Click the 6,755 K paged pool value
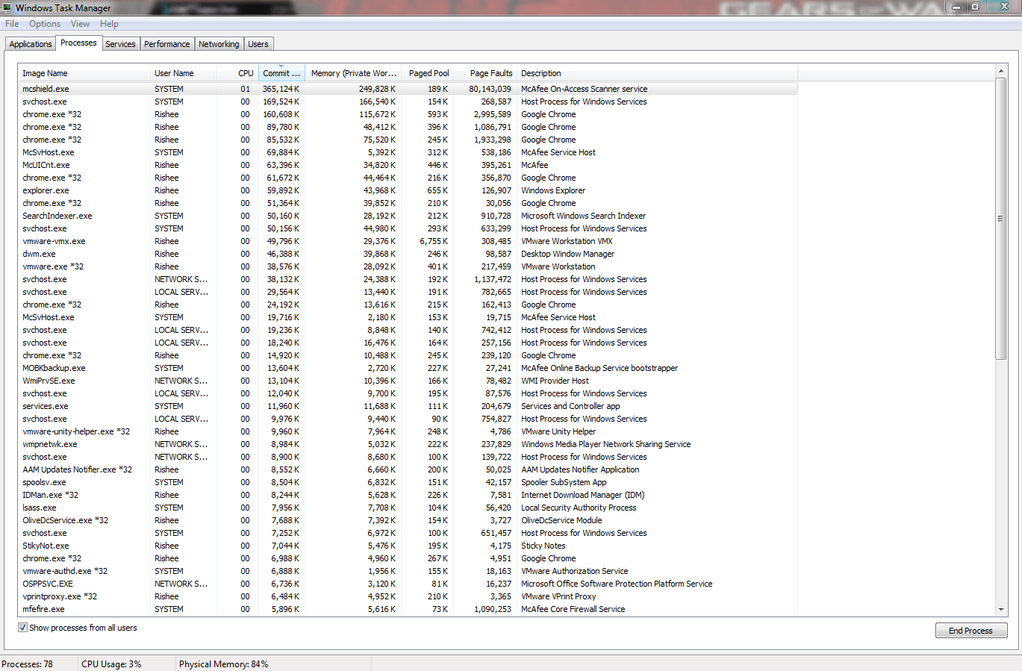The width and height of the screenshot is (1022, 671). (434, 241)
